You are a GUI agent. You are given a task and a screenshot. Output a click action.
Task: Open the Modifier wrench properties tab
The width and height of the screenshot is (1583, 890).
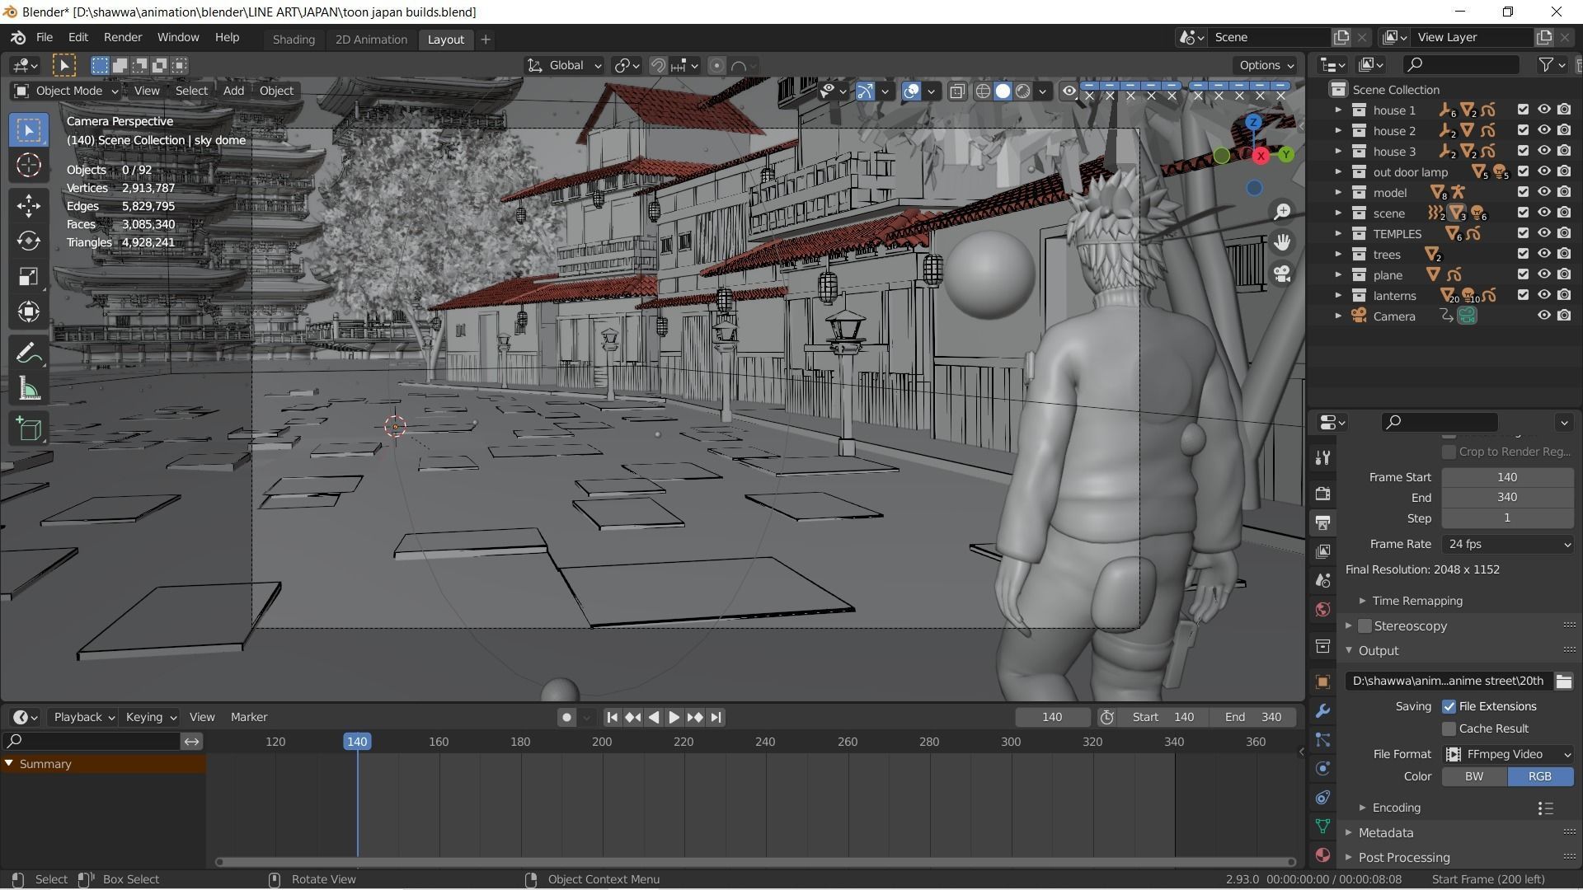(x=1323, y=711)
